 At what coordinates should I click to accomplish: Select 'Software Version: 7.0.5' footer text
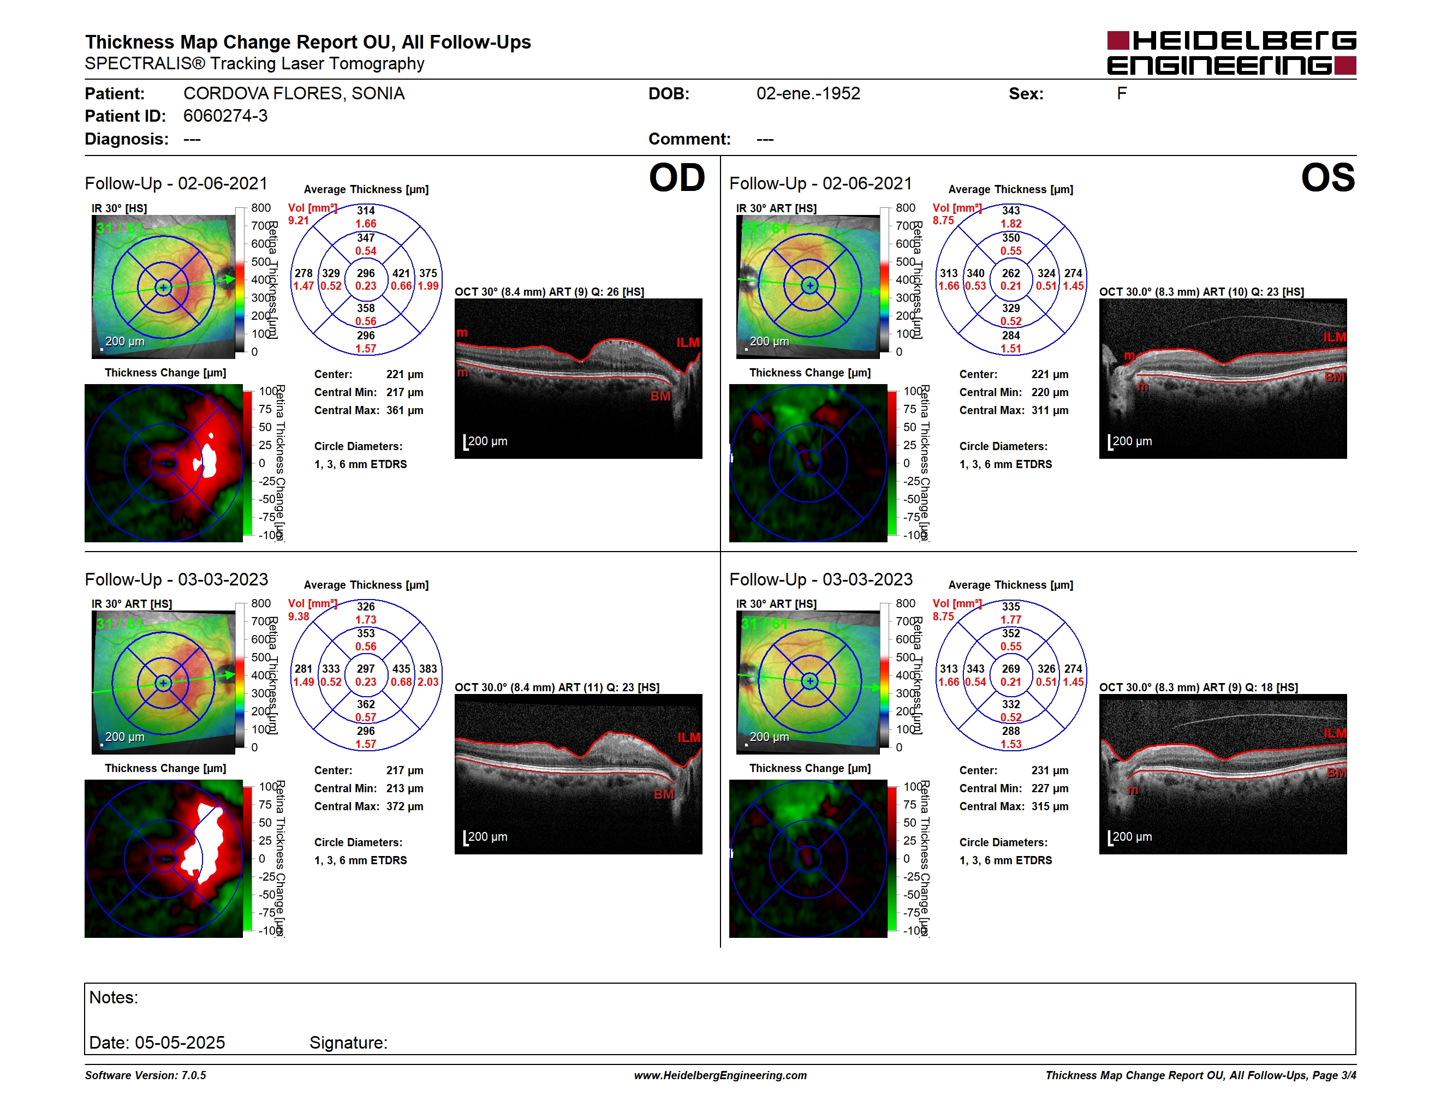click(x=145, y=1075)
